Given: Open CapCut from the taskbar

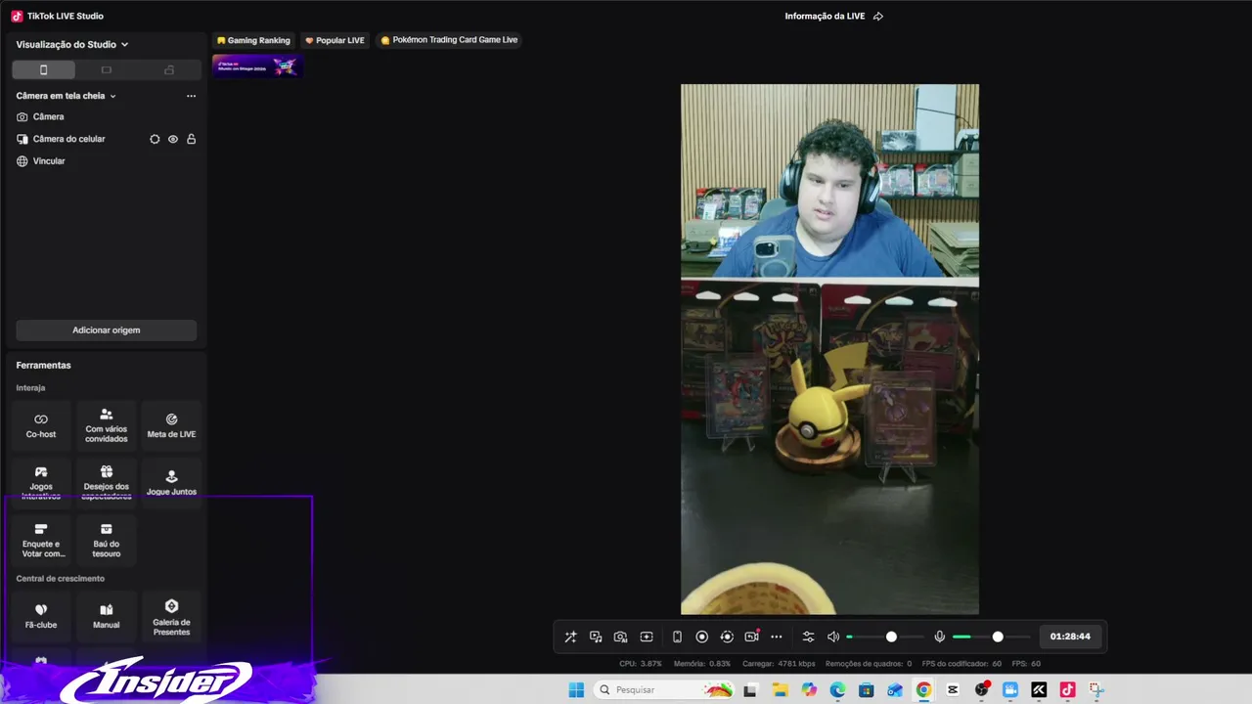Looking at the screenshot, I should (953, 690).
